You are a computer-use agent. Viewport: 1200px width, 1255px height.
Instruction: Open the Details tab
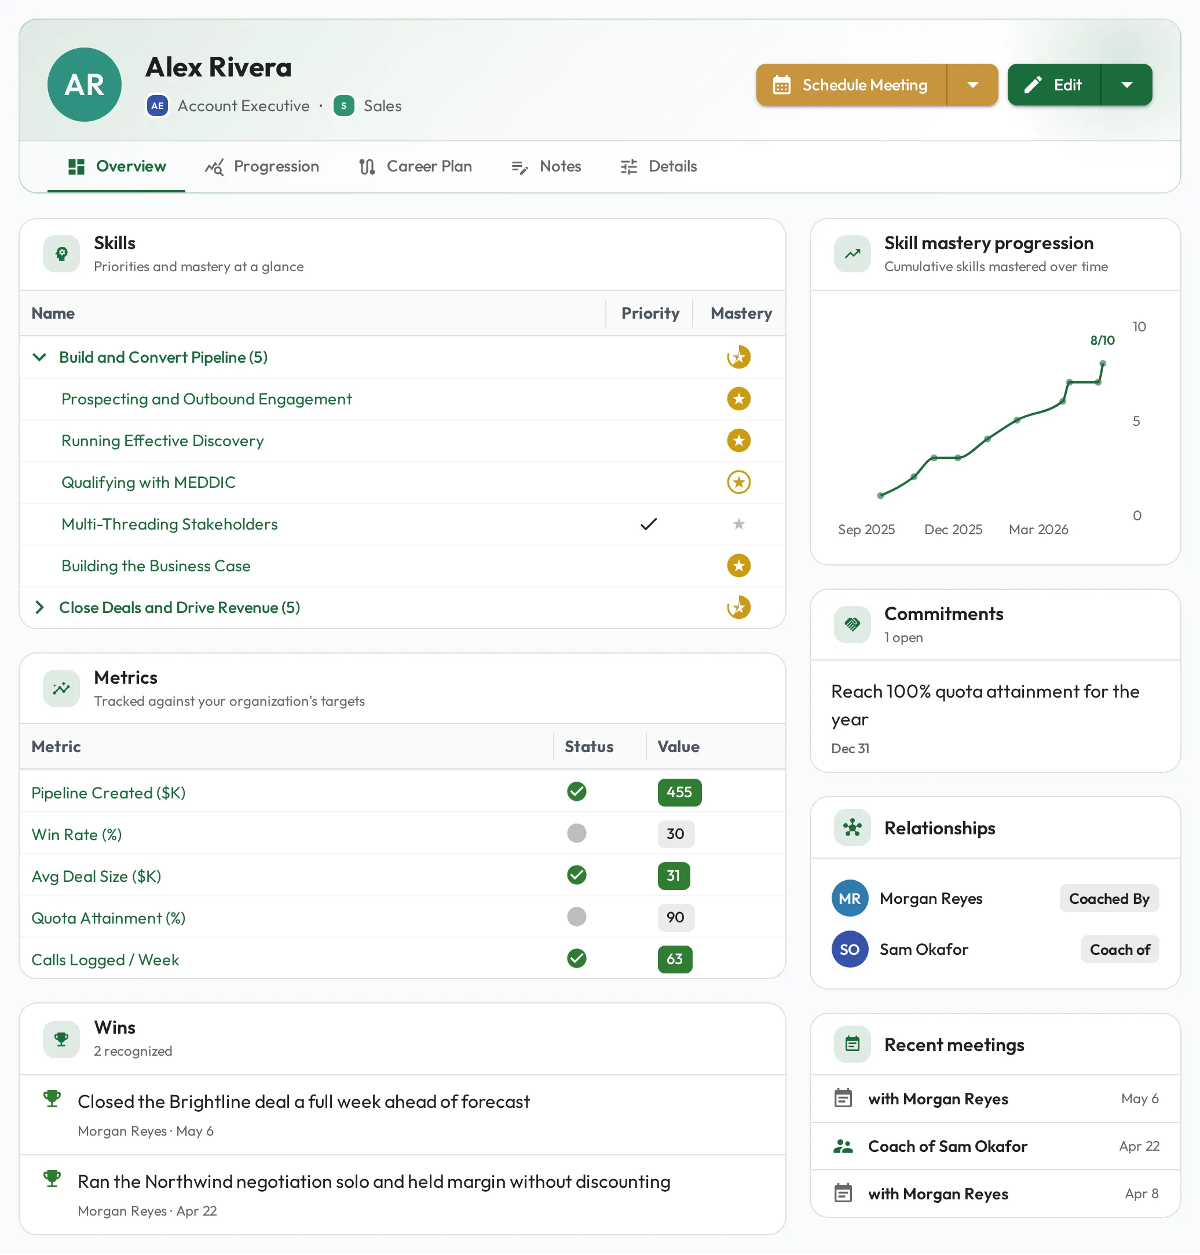658,166
